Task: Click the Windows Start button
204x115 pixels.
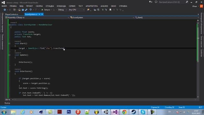Action: pyautogui.click(x=4, y=112)
